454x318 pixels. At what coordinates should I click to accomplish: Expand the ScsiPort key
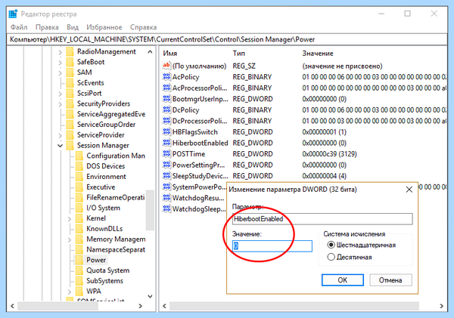pyautogui.click(x=60, y=94)
